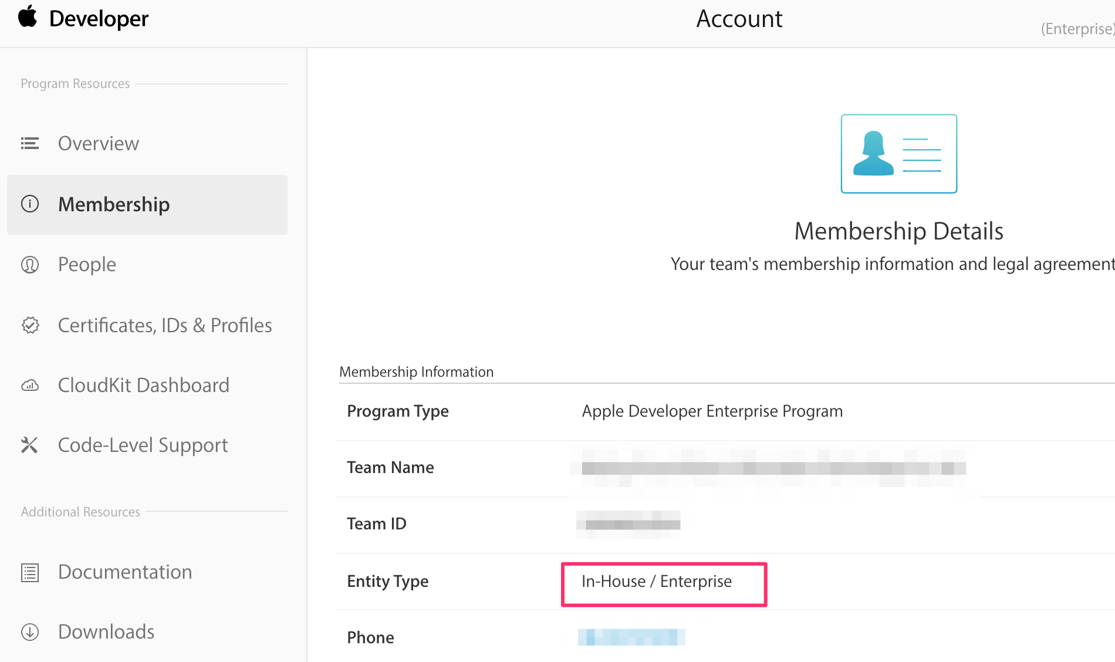Open the Overview section
This screenshot has height=662, width=1115.
(x=99, y=143)
